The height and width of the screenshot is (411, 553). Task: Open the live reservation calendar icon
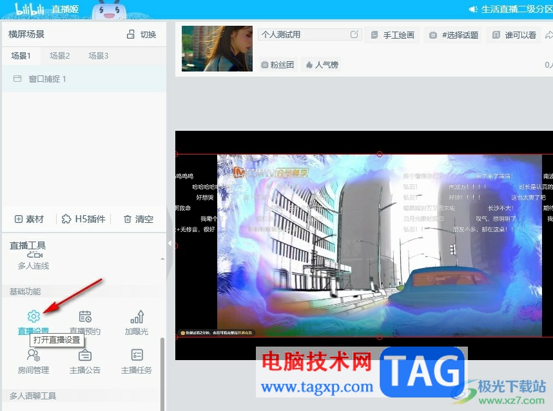point(85,316)
